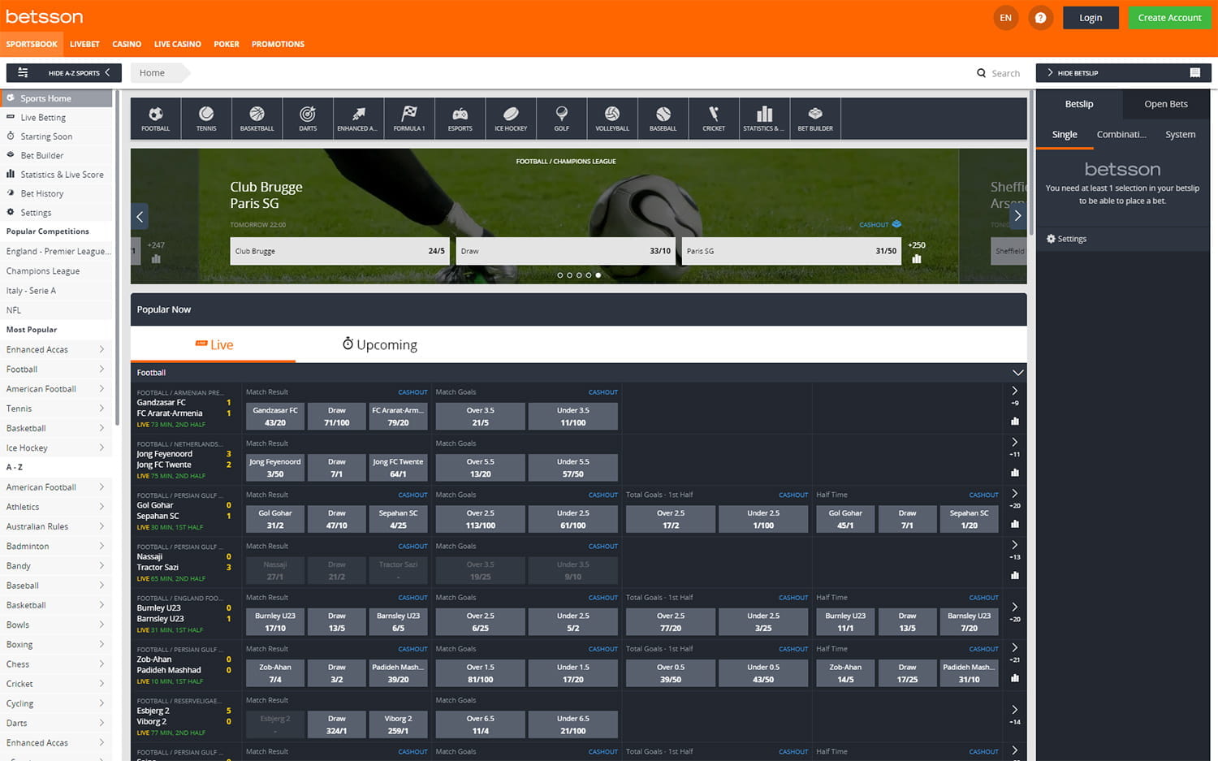Open the Promotions menu item

pyautogui.click(x=278, y=44)
